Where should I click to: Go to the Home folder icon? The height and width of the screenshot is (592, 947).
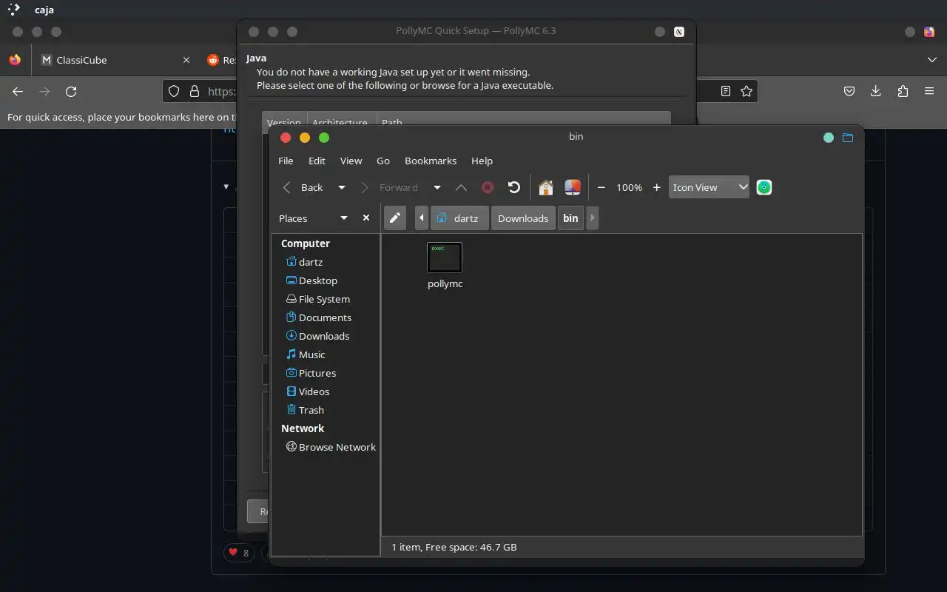coord(546,188)
